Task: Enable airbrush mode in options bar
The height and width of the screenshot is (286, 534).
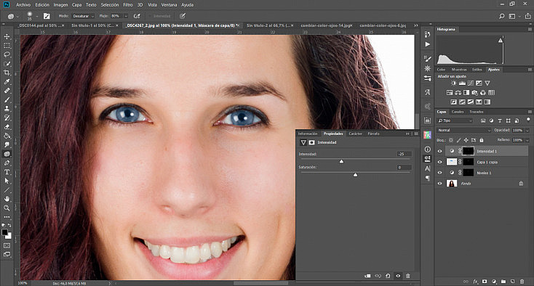Action: [x=137, y=16]
